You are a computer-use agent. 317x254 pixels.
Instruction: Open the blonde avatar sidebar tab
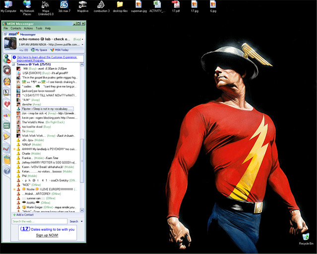[x=7, y=82]
